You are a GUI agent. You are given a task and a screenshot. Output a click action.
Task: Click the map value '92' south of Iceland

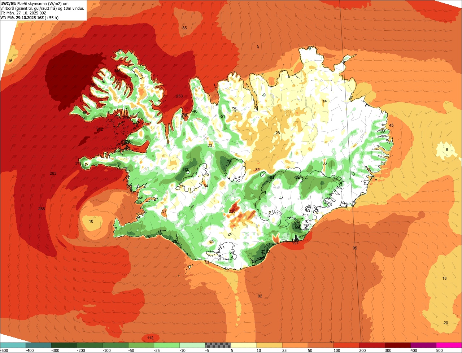[260, 296]
